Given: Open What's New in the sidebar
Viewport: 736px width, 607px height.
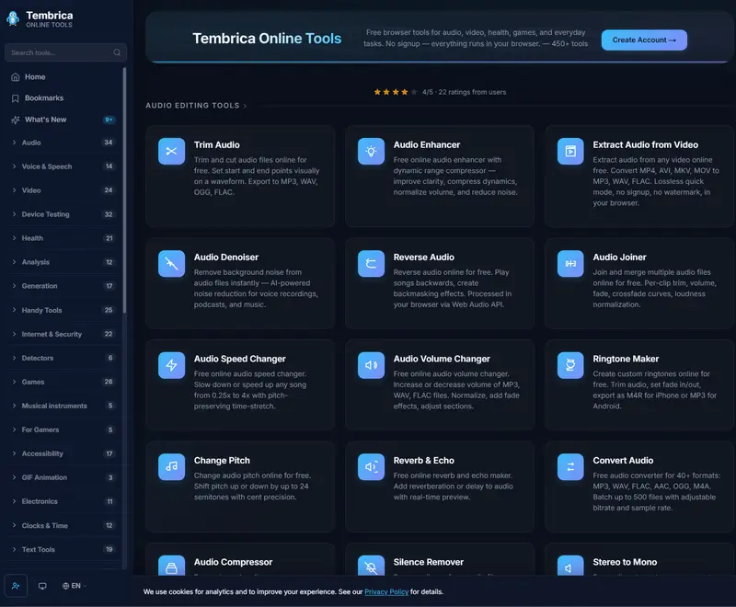Looking at the screenshot, I should pyautogui.click(x=63, y=120).
